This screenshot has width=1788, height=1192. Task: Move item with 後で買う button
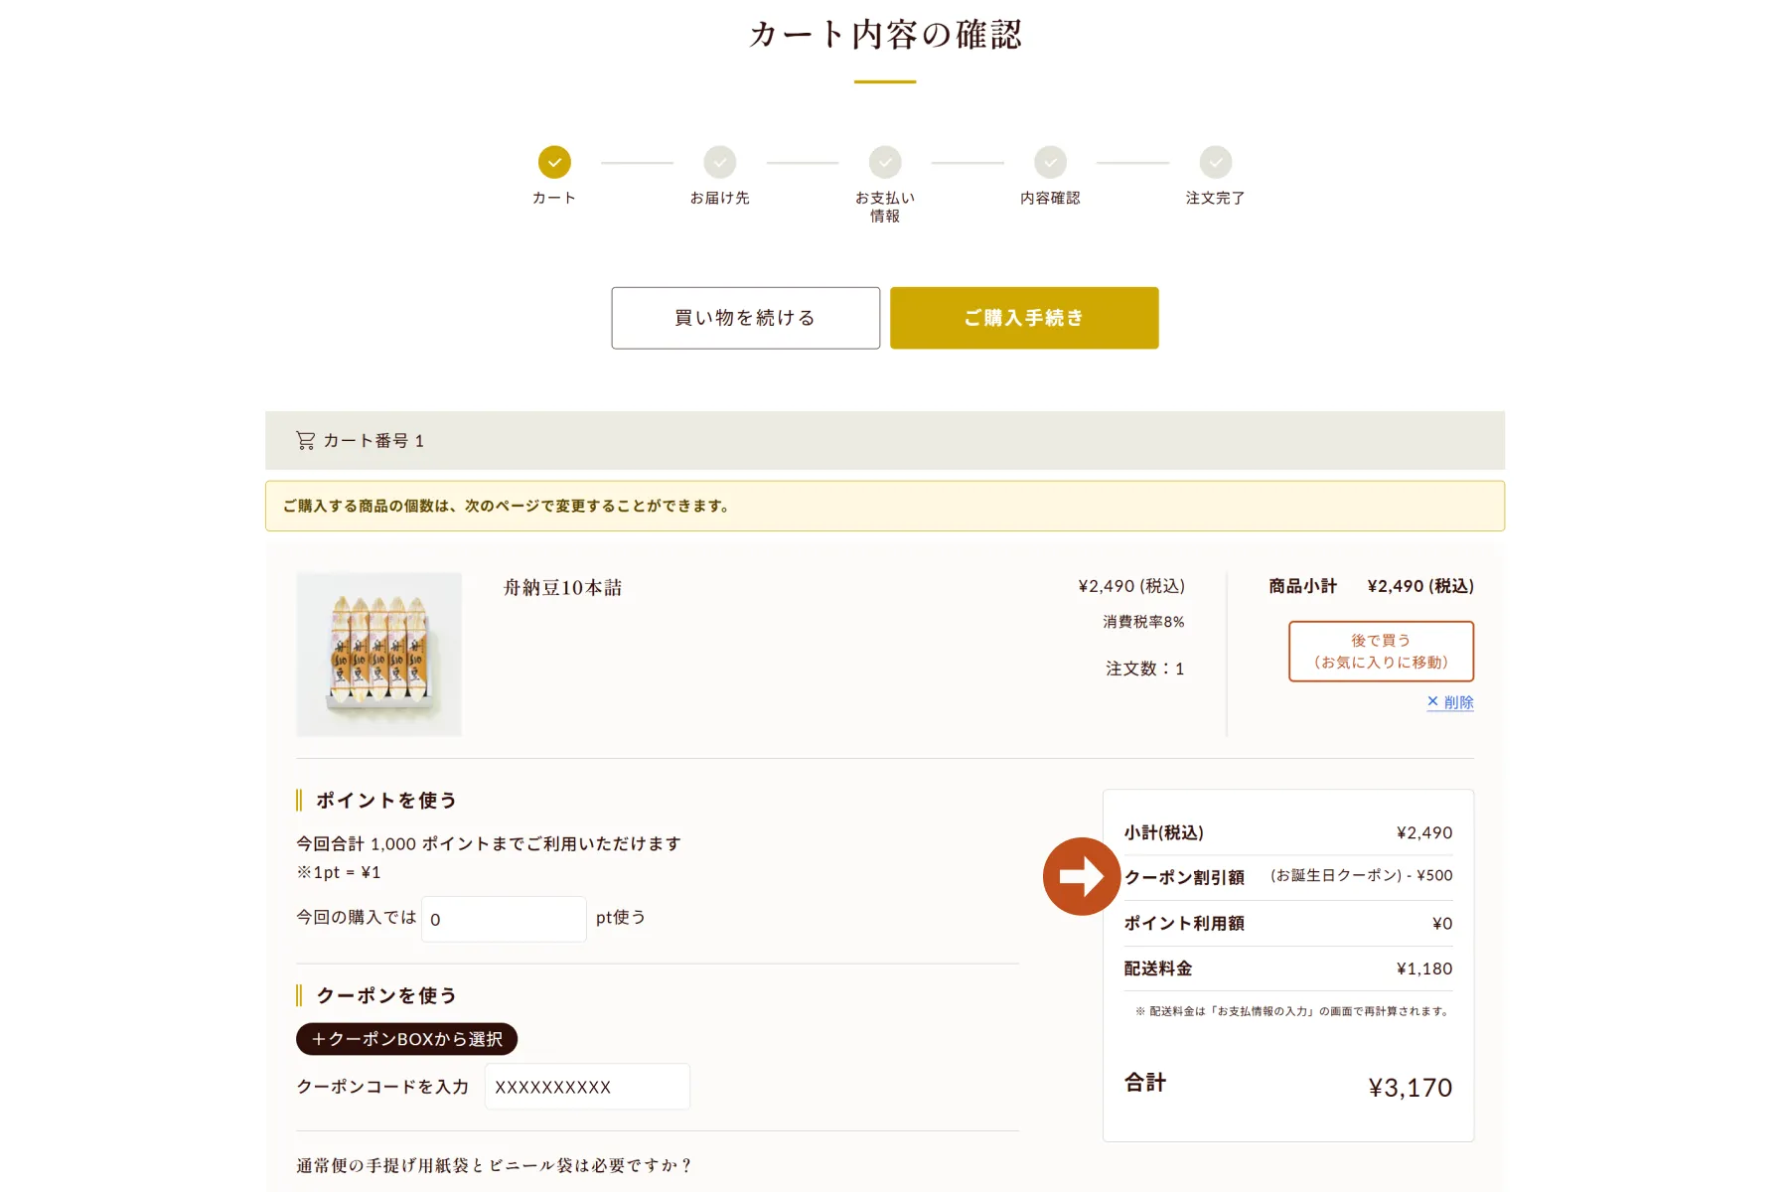[1381, 652]
